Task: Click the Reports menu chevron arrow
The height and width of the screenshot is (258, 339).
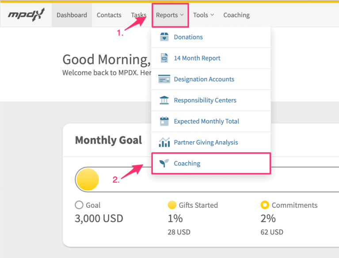Action: click(182, 15)
